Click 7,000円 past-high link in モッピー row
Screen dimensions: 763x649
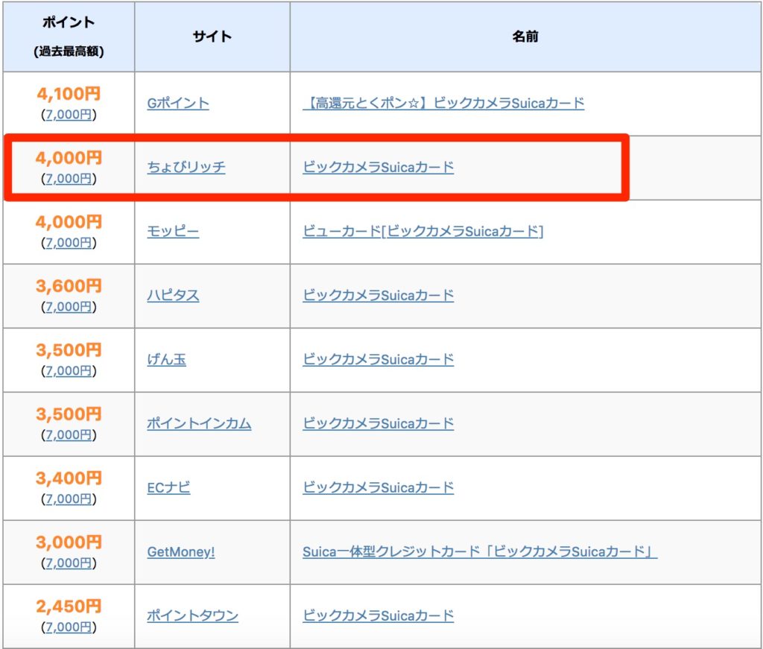(69, 243)
